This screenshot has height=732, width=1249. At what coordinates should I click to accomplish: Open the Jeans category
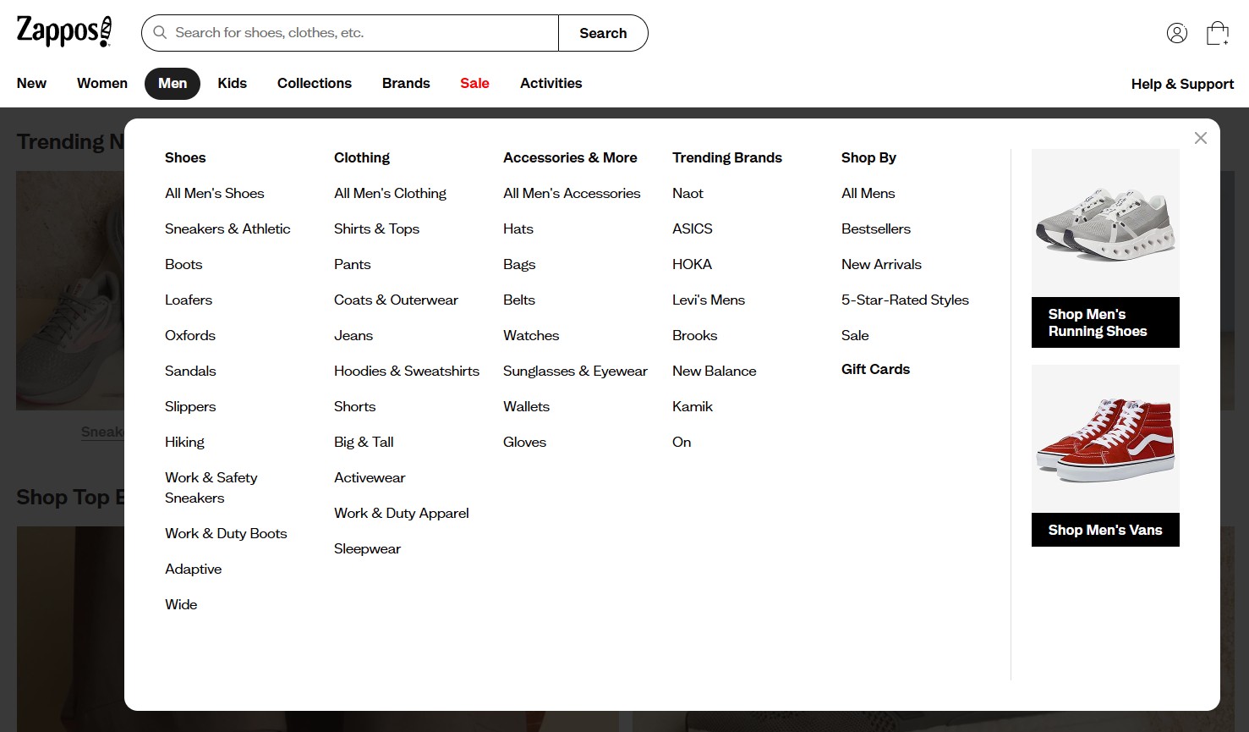(x=353, y=335)
